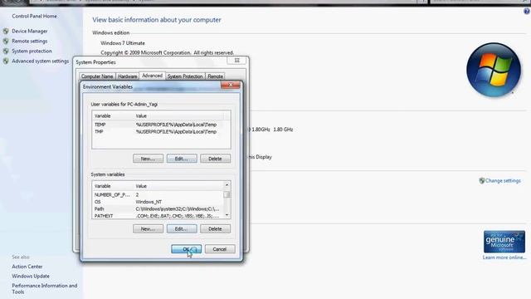Edit the selected user variable
Image resolution: width=531 pixels, height=299 pixels.
pyautogui.click(x=182, y=159)
